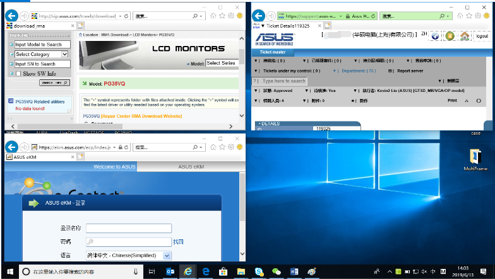Open Skype from the taskbar
Screen dimensions: 495x279
(259, 271)
